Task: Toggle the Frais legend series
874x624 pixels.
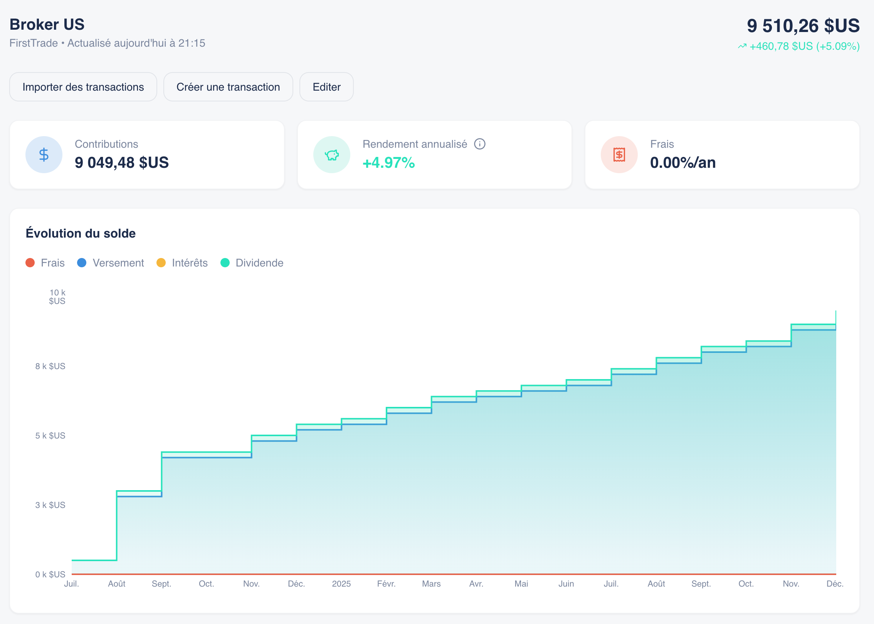Action: click(x=52, y=263)
